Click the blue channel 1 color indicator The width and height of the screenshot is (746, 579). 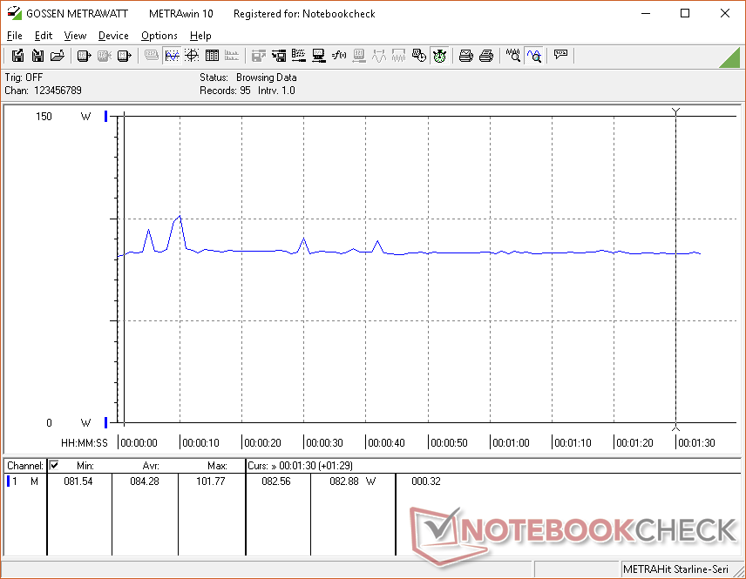tap(8, 481)
